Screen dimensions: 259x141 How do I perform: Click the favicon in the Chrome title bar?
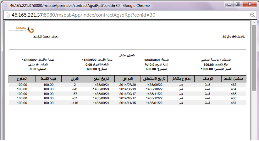point(6,6)
